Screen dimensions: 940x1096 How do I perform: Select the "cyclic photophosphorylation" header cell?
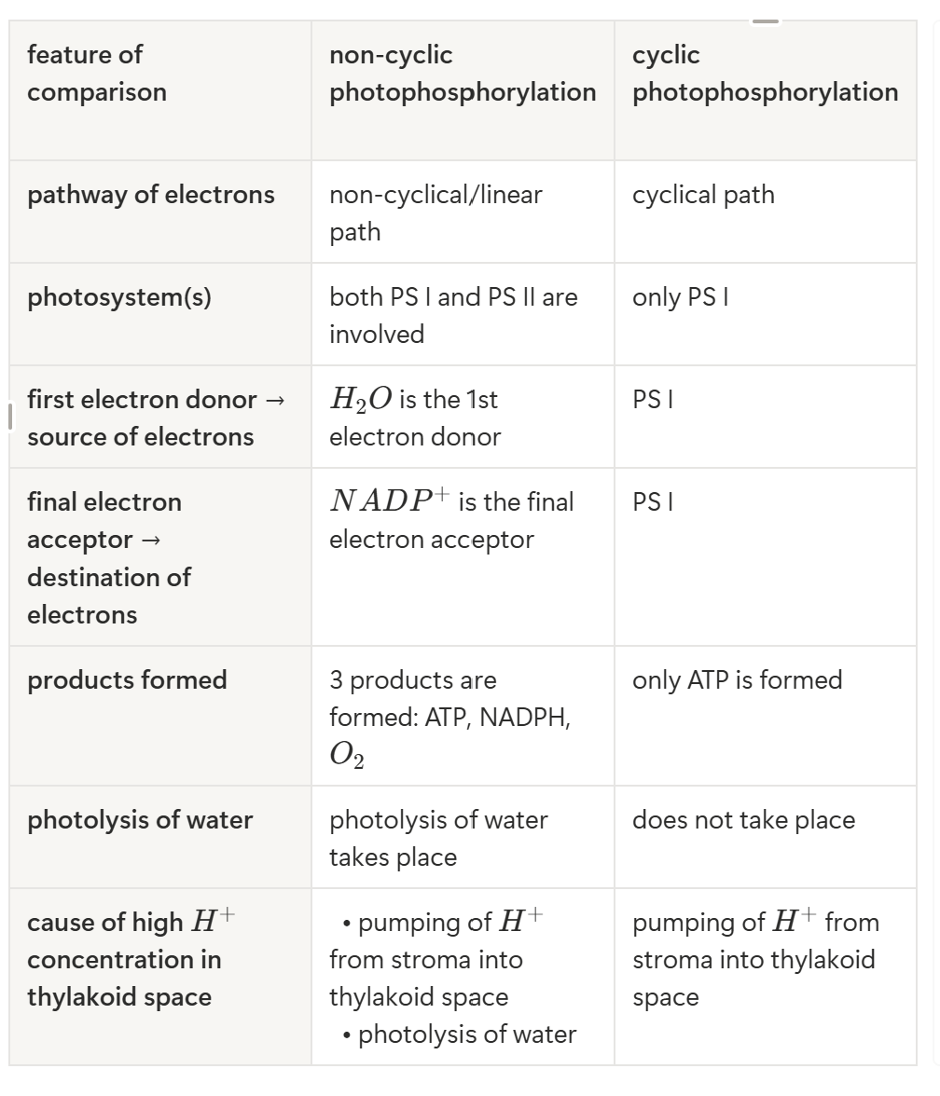(765, 91)
